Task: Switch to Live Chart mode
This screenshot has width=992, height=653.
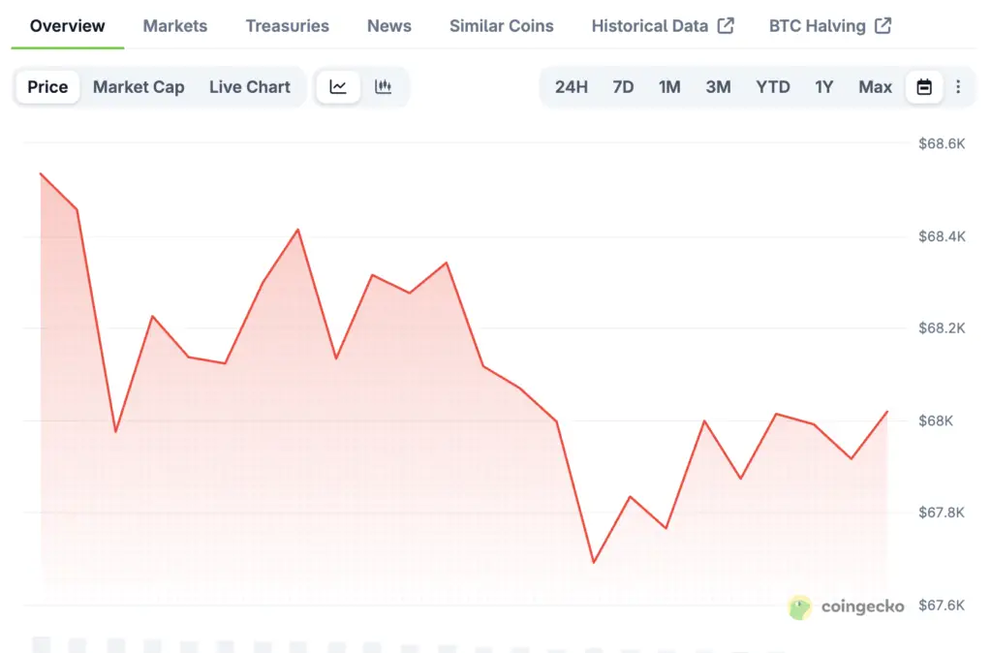Action: click(250, 87)
